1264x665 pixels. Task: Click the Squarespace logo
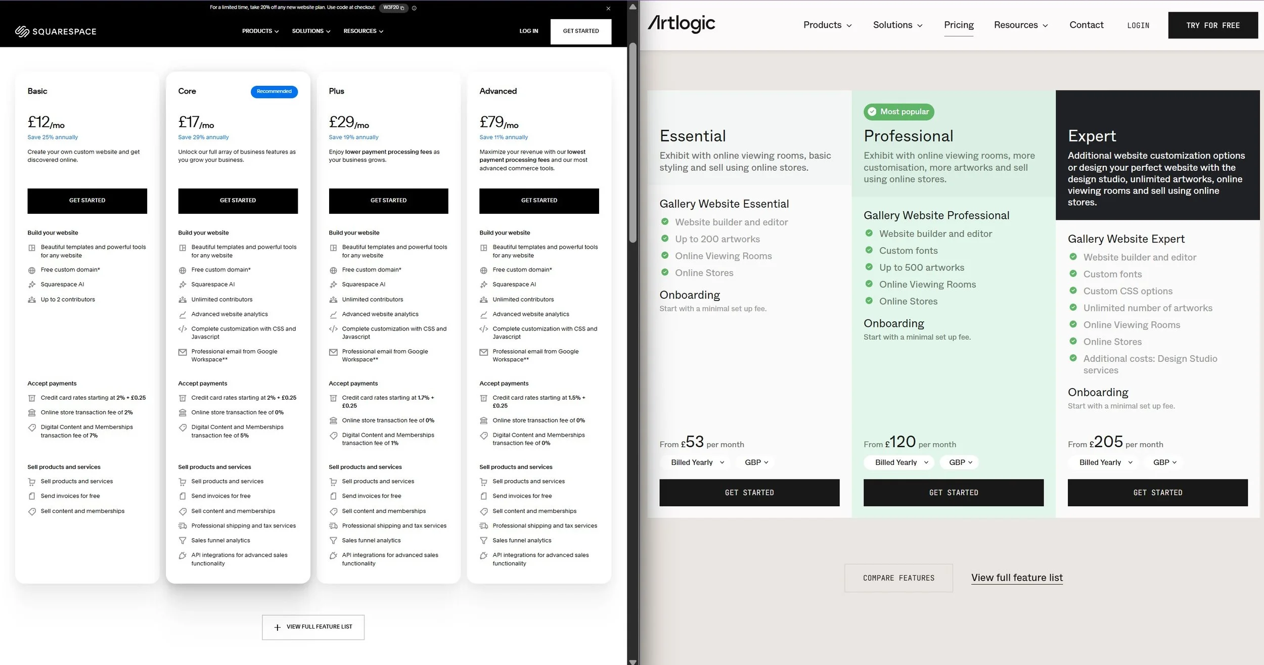[56, 31]
